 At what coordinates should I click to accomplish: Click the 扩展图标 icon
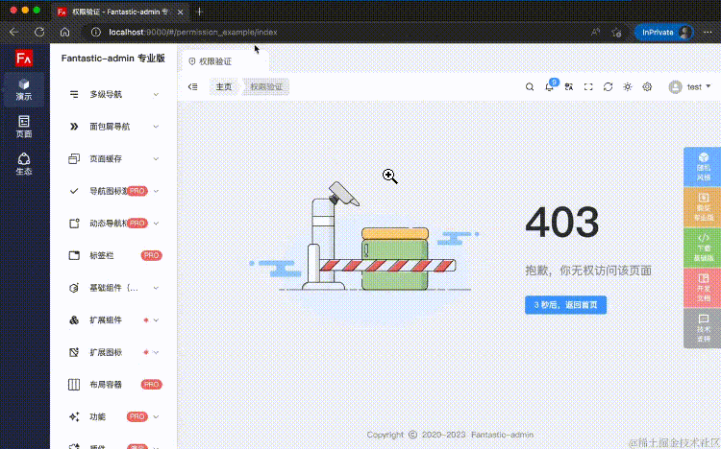click(x=74, y=353)
